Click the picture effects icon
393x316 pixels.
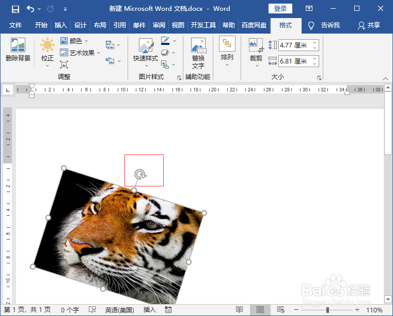(165, 52)
